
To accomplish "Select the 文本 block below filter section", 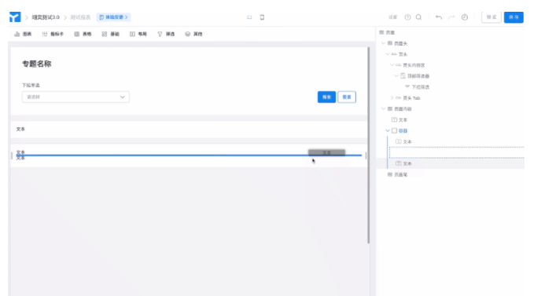I will pos(189,129).
